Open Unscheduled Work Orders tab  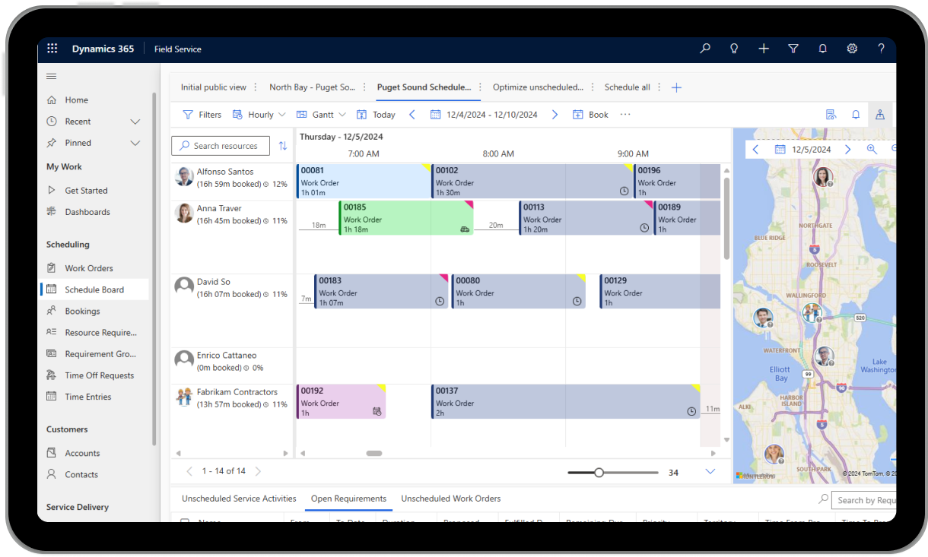[x=451, y=498]
